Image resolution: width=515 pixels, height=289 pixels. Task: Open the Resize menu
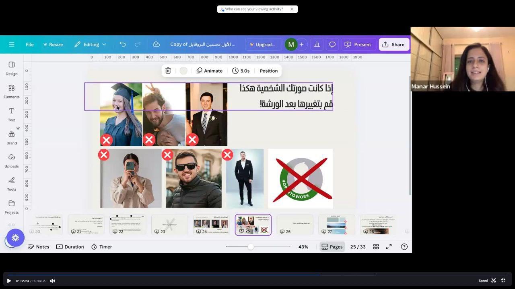click(53, 45)
